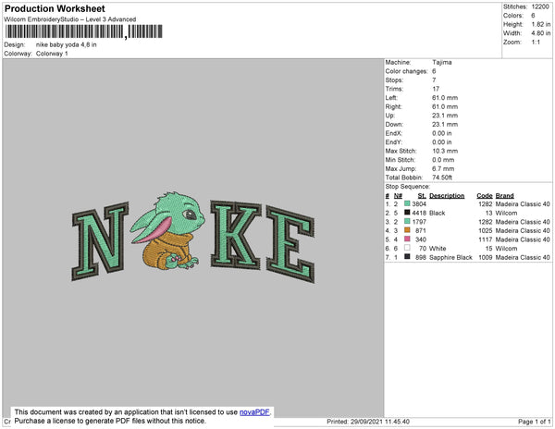Image resolution: width=555 pixels, height=429 pixels.
Task: Click the 'Brand' column header
Action: click(504, 196)
